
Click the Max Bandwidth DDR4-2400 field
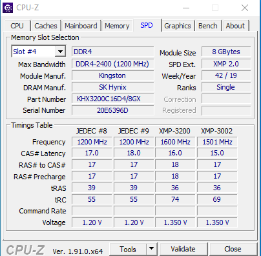[x=113, y=64]
